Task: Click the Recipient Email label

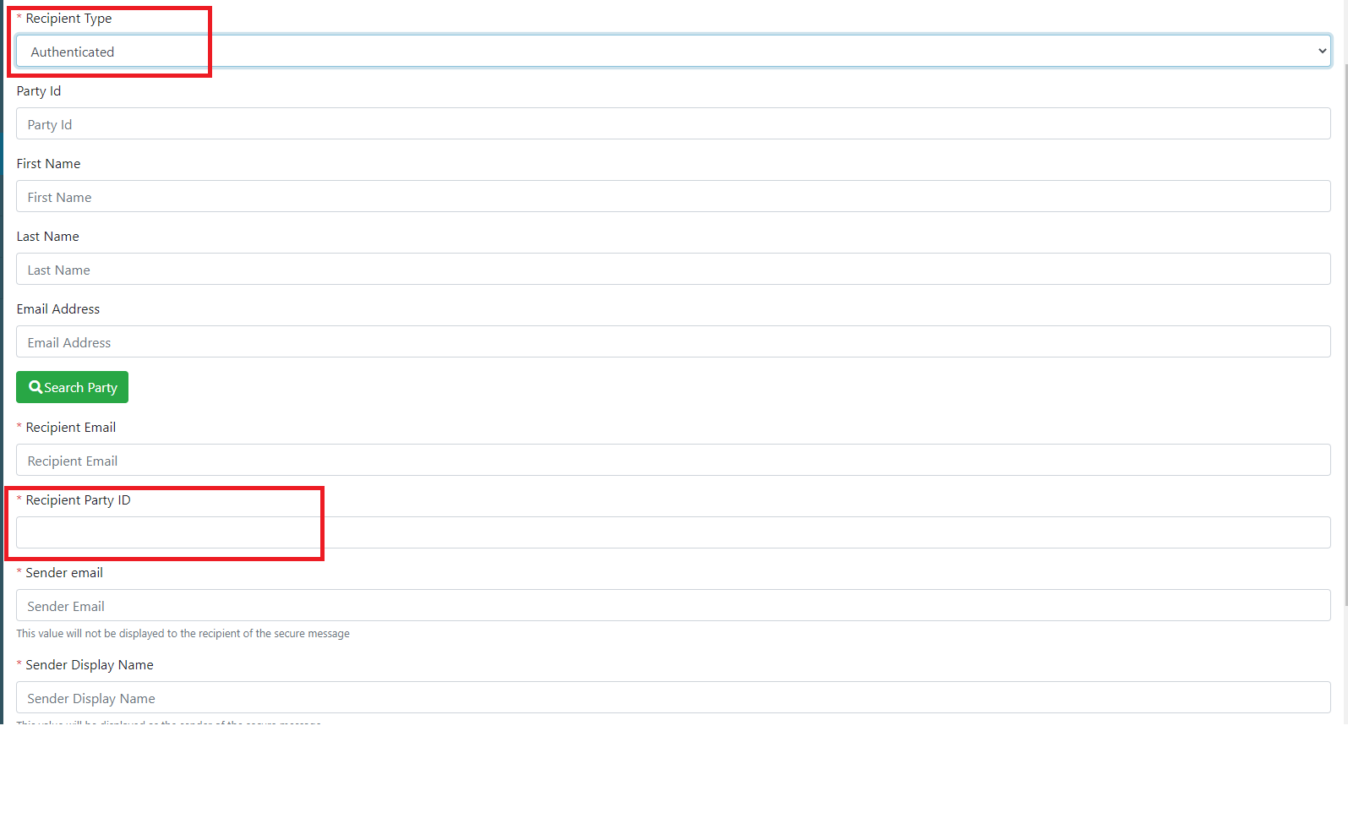Action: pos(71,428)
